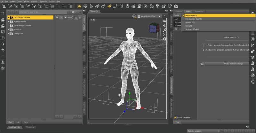Click the Video: Render Settings button
This screenshot has width=256, height=133.
(227, 64)
